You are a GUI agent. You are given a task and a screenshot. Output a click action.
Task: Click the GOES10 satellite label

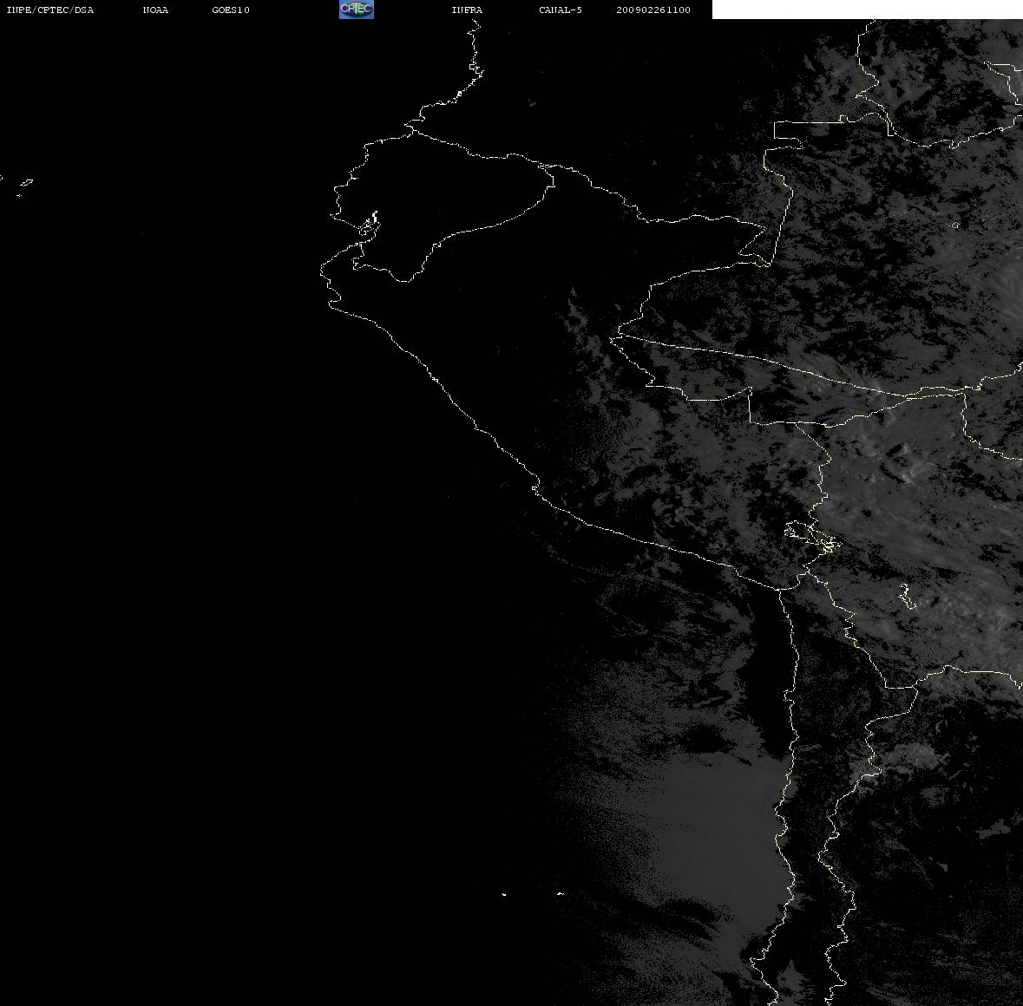click(231, 10)
